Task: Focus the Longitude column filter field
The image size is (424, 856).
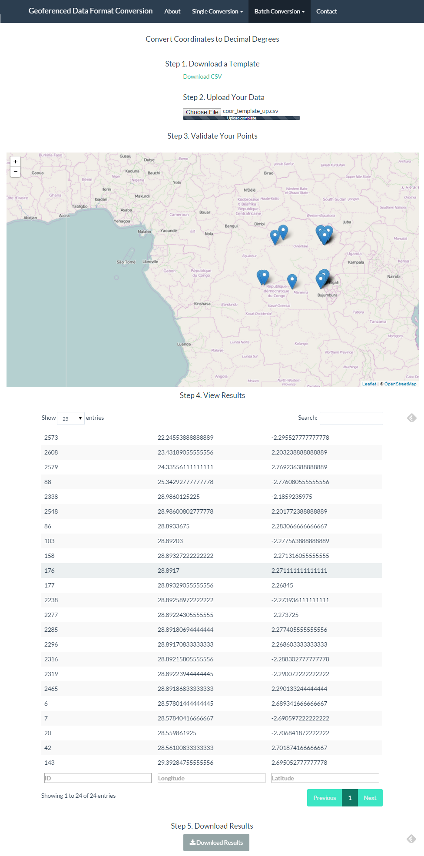Action: click(212, 778)
